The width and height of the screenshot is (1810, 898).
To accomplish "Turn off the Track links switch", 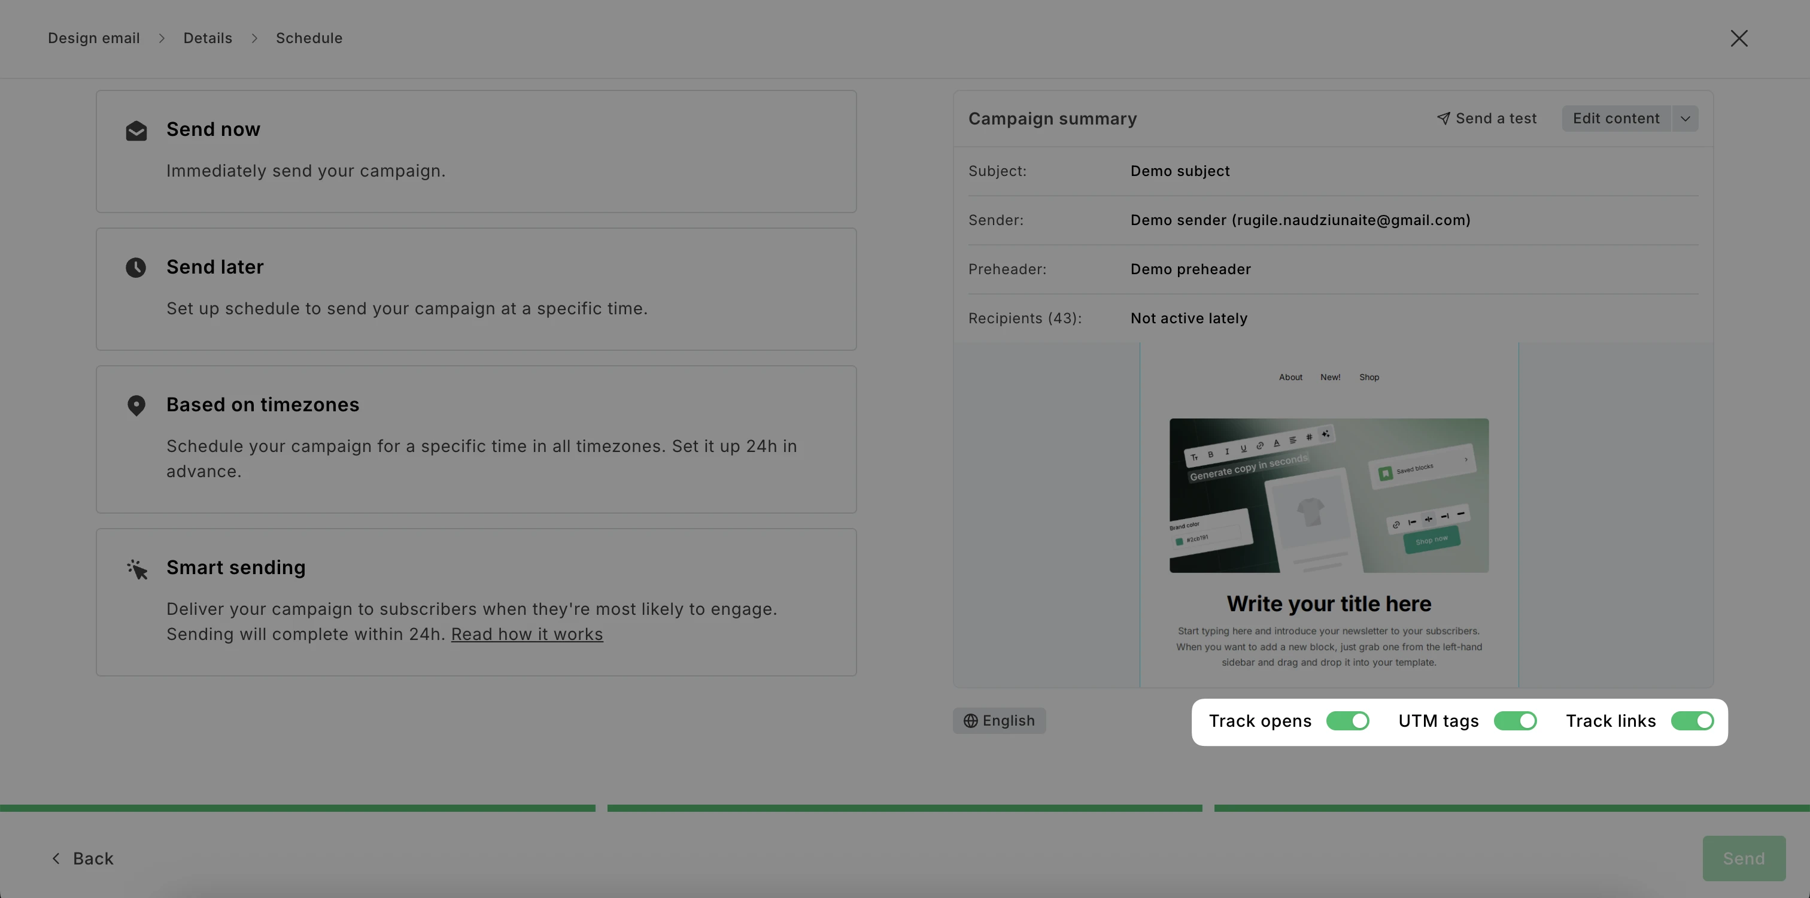I will coord(1692,721).
